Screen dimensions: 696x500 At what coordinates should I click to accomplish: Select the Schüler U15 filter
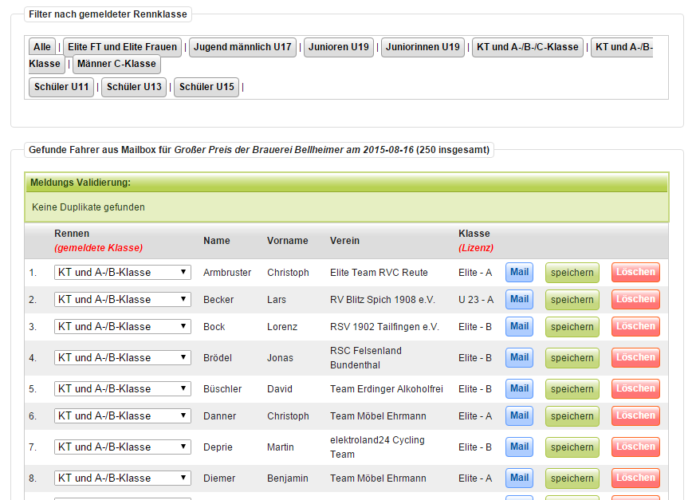206,87
